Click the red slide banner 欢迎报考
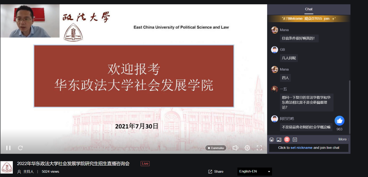Screen dimensions: 368x177 point(134,76)
